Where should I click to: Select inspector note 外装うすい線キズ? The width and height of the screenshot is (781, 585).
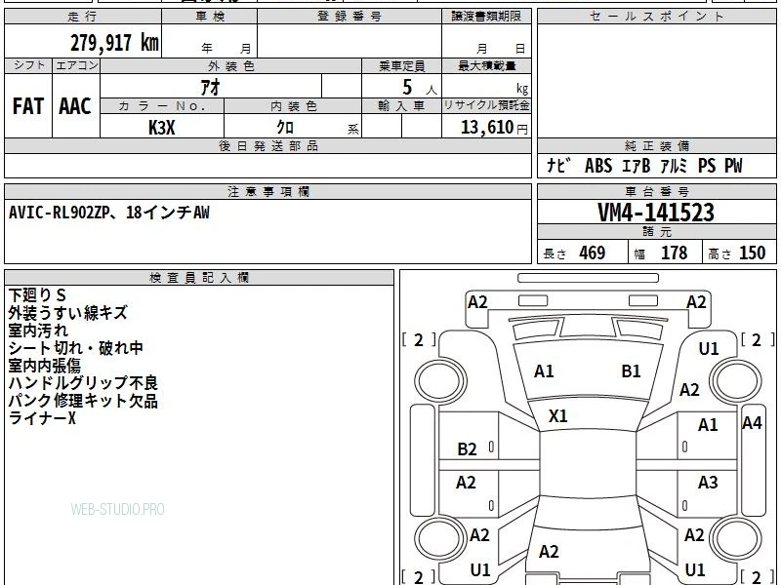(x=67, y=312)
